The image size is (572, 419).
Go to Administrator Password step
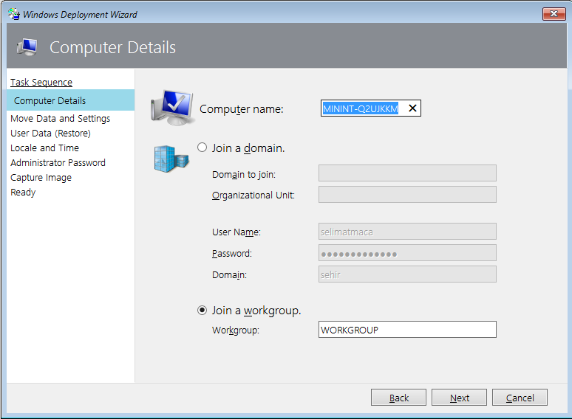58,162
